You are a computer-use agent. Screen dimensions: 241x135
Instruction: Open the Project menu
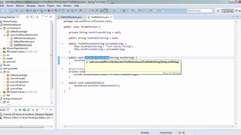tap(50, 6)
